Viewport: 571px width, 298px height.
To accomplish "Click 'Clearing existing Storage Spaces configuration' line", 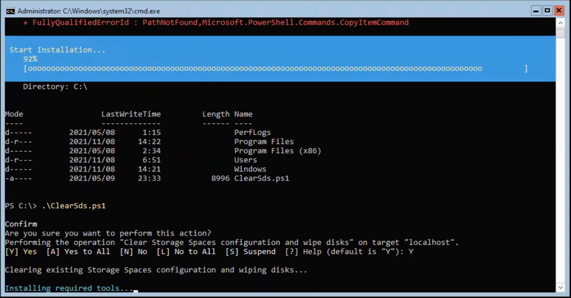I will point(156,270).
